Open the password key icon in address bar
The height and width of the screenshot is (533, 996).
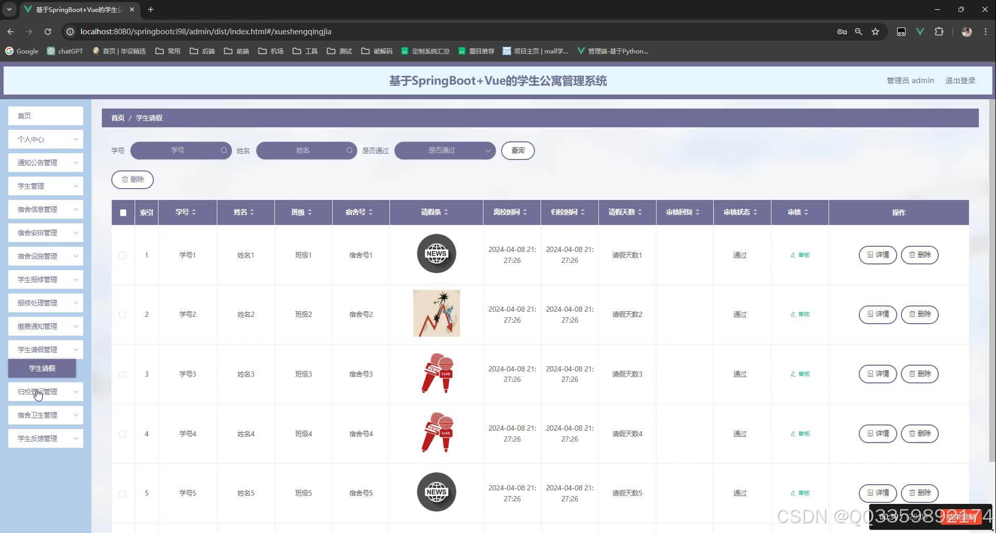pyautogui.click(x=842, y=32)
